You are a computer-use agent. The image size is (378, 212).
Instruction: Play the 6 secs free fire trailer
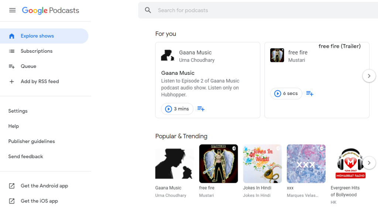(x=286, y=94)
